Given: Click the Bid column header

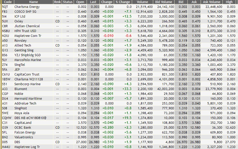Looking at the screenshot, I should coord(181,2).
